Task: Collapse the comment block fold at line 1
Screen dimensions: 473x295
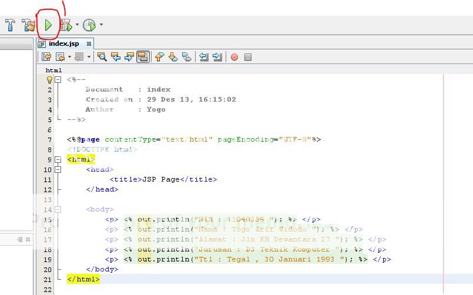Action: point(58,79)
